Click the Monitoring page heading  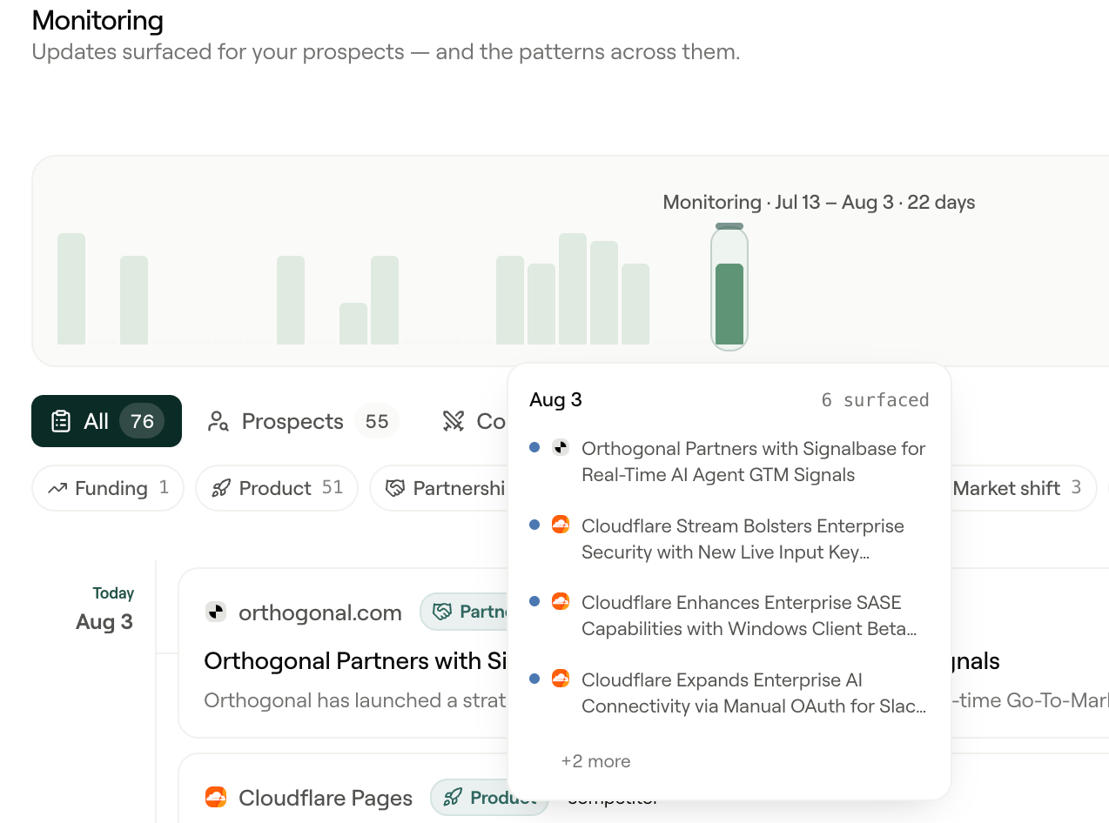tap(97, 20)
